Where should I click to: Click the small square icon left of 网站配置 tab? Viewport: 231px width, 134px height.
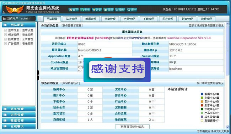point(40,19)
